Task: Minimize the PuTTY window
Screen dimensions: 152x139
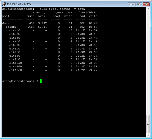Action: click(131, 4)
